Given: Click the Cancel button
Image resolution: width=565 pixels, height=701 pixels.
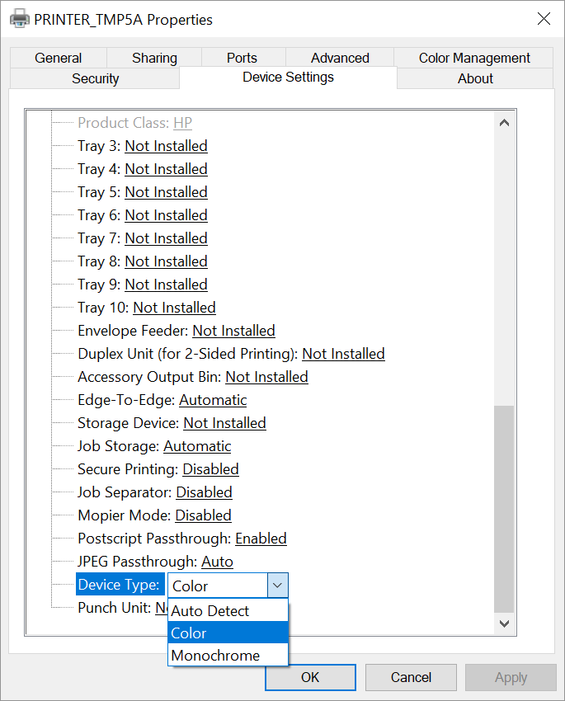Looking at the screenshot, I should (411, 677).
